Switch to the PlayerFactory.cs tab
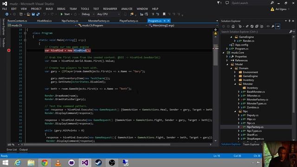This screenshot has width=297, height=167. click(x=129, y=21)
